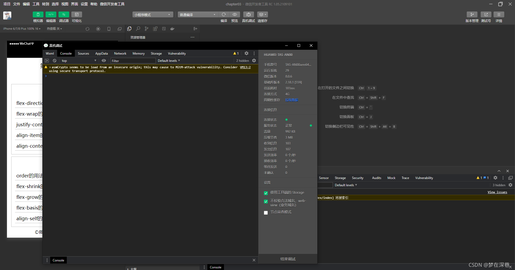Toggle the 可视化 visual panel button
The image size is (515, 270).
click(77, 14)
